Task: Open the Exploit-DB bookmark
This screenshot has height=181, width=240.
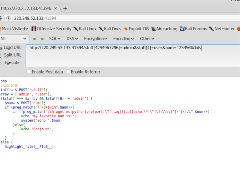Action: click(x=136, y=29)
